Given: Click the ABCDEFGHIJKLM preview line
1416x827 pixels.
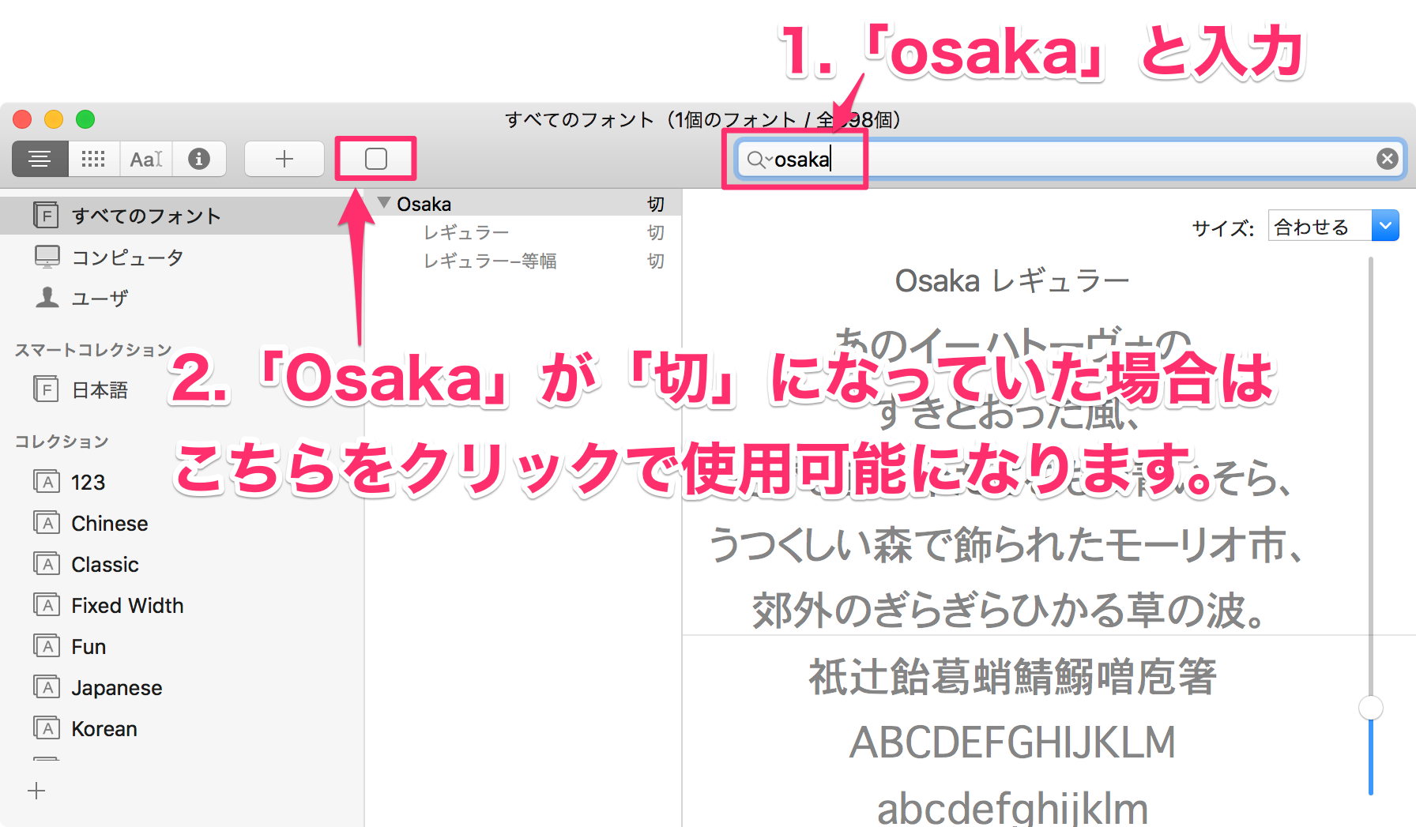Looking at the screenshot, I should click(x=1012, y=742).
